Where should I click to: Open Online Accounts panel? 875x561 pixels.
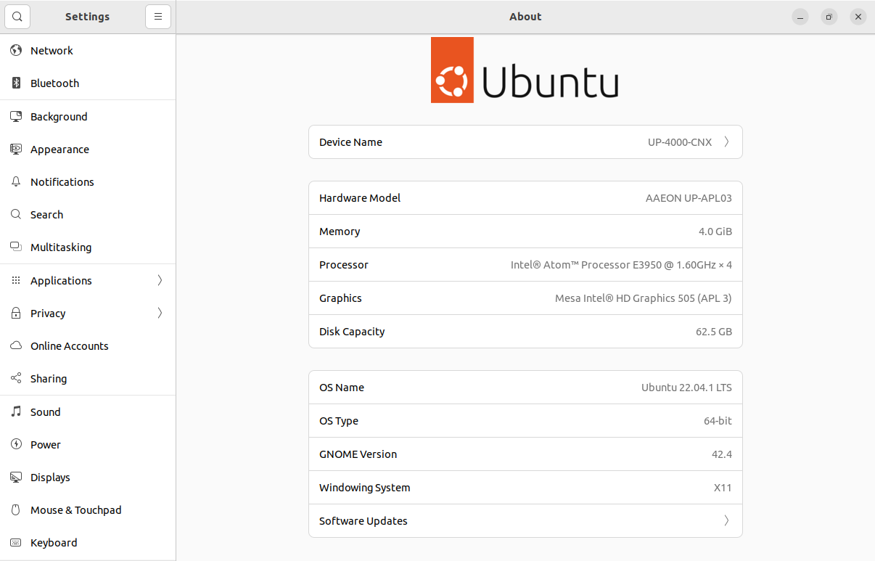click(88, 346)
